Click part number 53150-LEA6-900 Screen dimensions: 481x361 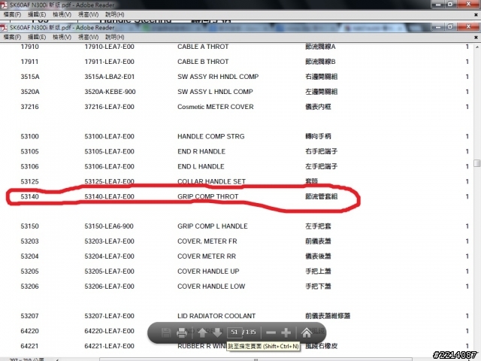[x=109, y=226]
